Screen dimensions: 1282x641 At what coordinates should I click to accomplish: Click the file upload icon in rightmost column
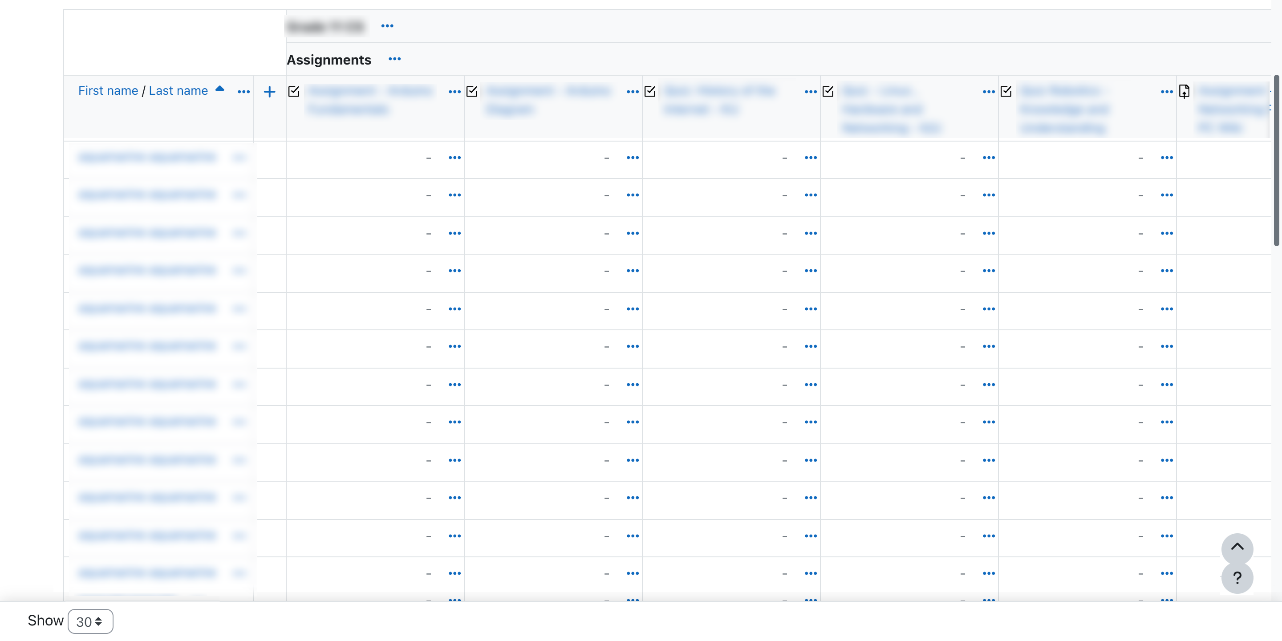(1184, 91)
